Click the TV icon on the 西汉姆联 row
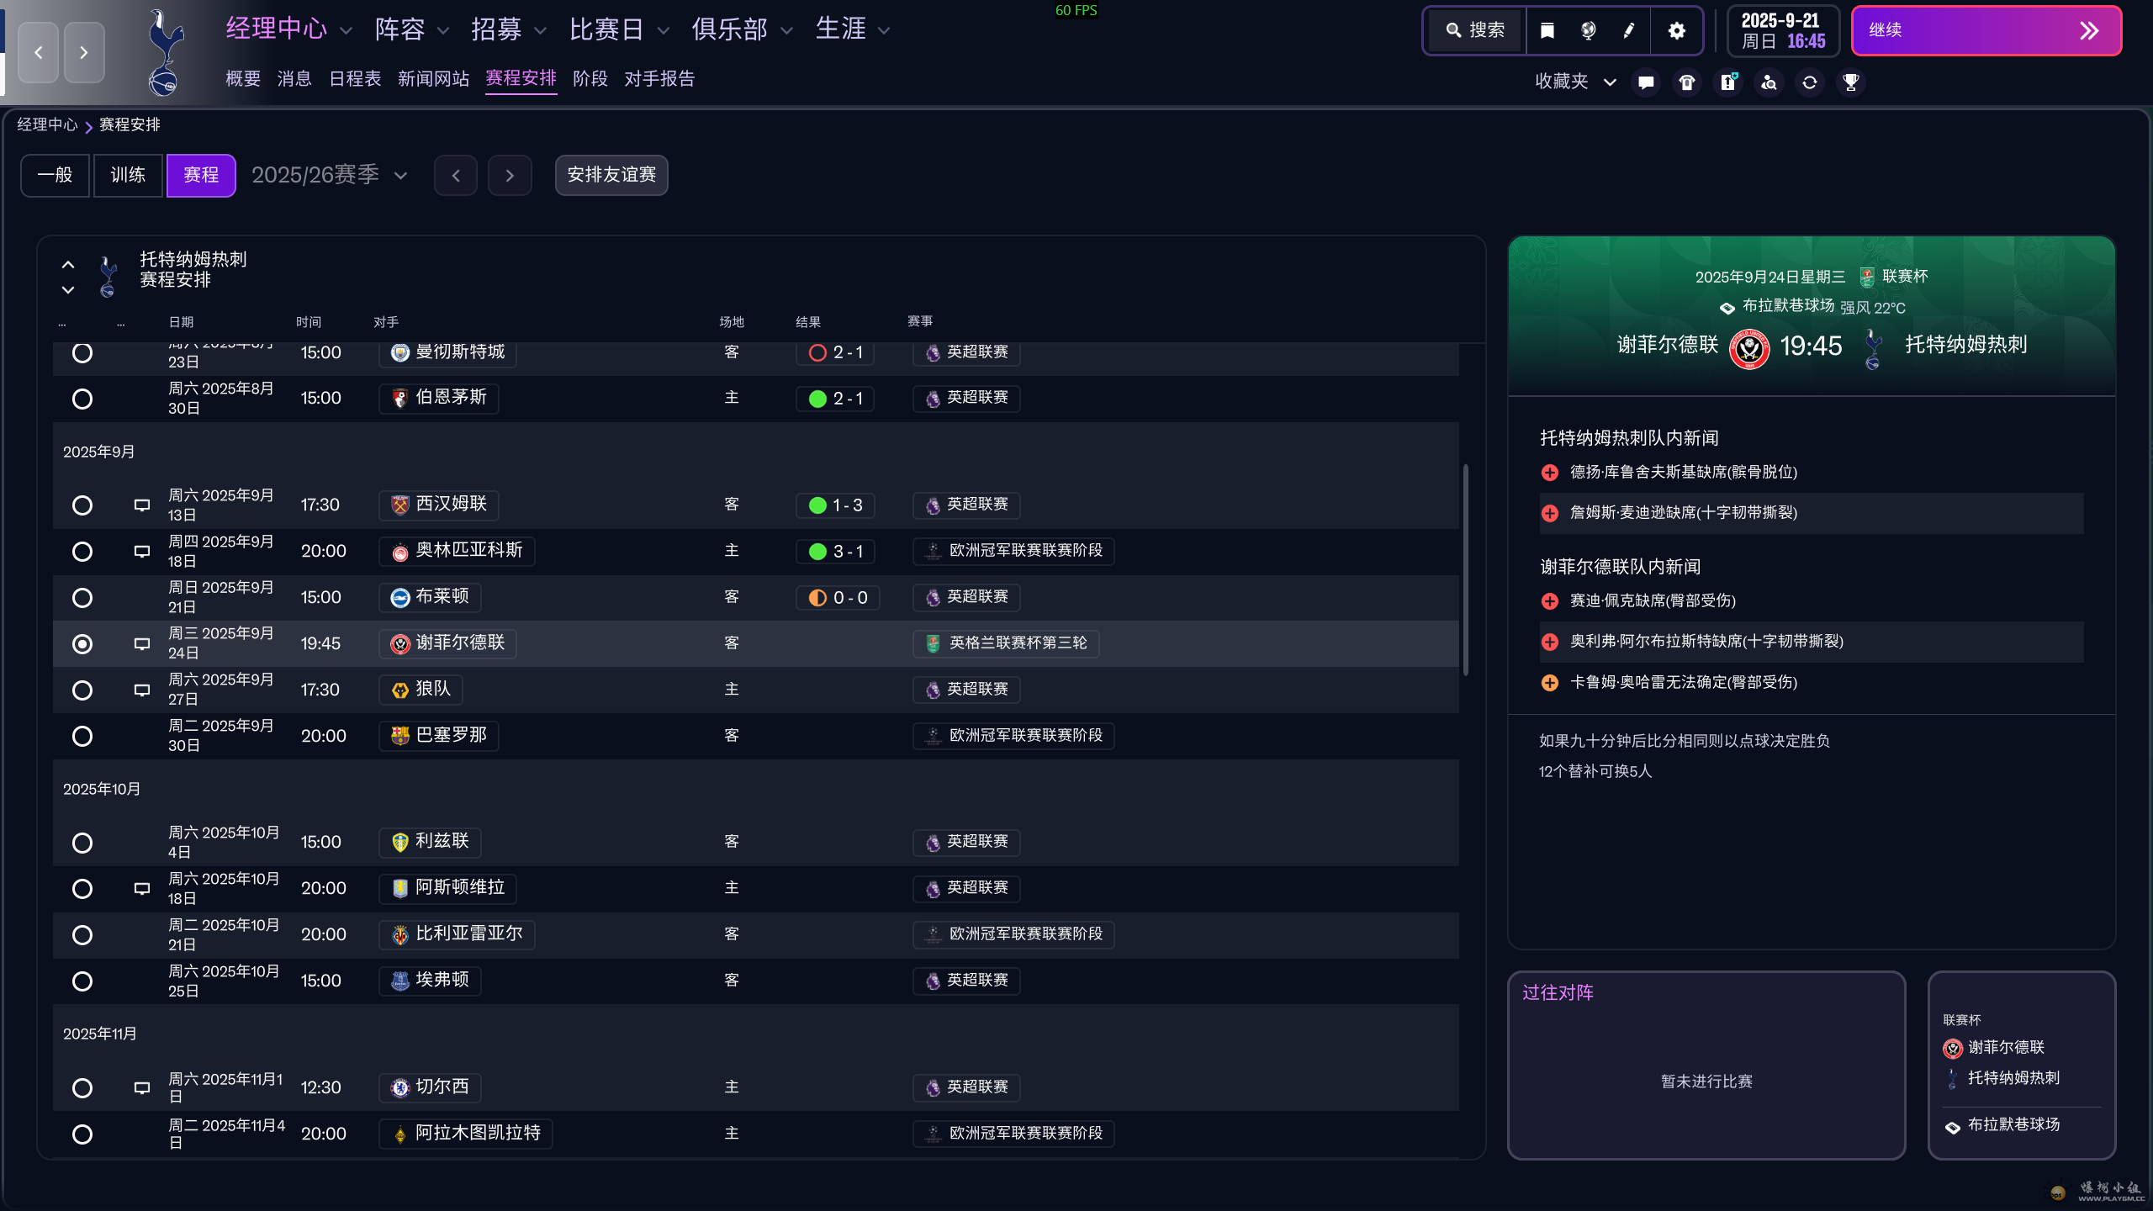 [x=142, y=505]
